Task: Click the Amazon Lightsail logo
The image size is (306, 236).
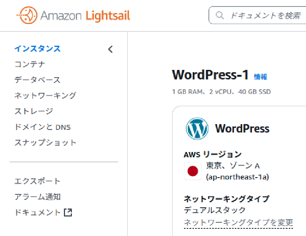Action: (73, 15)
